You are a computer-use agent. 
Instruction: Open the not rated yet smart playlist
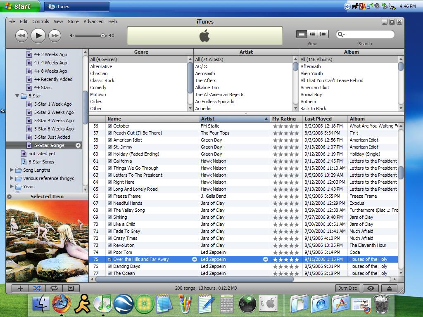42,154
